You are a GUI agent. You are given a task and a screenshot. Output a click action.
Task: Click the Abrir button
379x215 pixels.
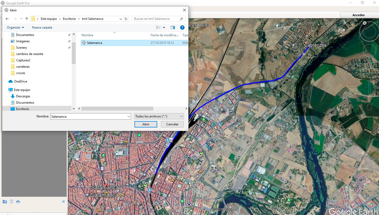coord(146,124)
